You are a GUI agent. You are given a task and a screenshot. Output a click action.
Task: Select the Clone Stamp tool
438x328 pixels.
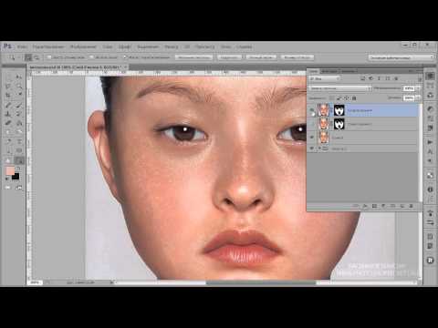pyautogui.click(x=8, y=114)
